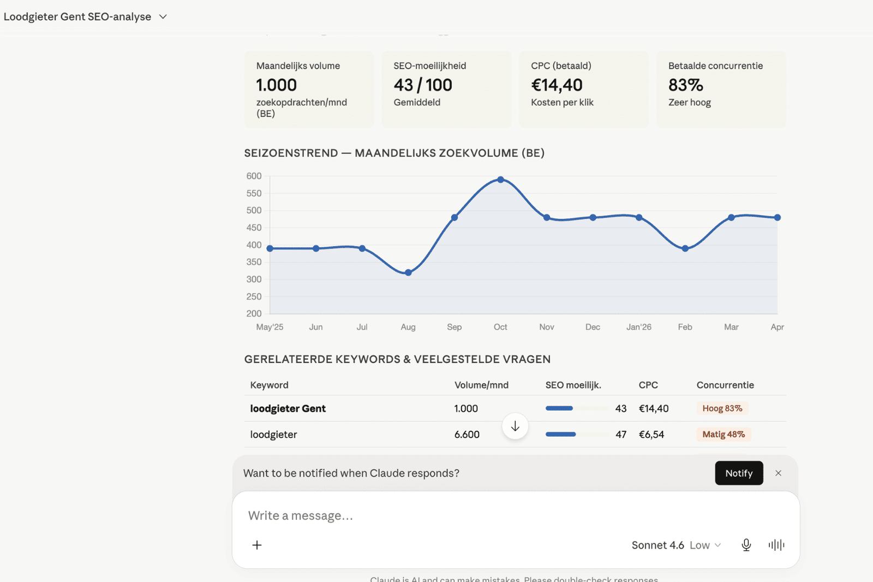Click the plus icon to add attachments
Image resolution: width=873 pixels, height=582 pixels.
coord(257,545)
